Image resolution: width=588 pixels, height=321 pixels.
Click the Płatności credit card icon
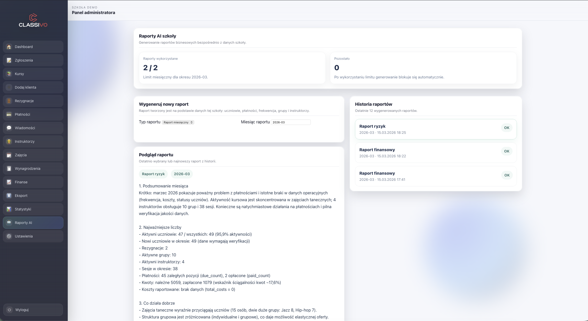click(9, 114)
